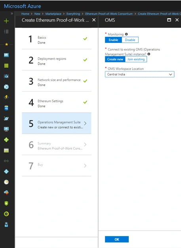
Task: Click the green plus Create a resource icon
Action: (6, 21)
